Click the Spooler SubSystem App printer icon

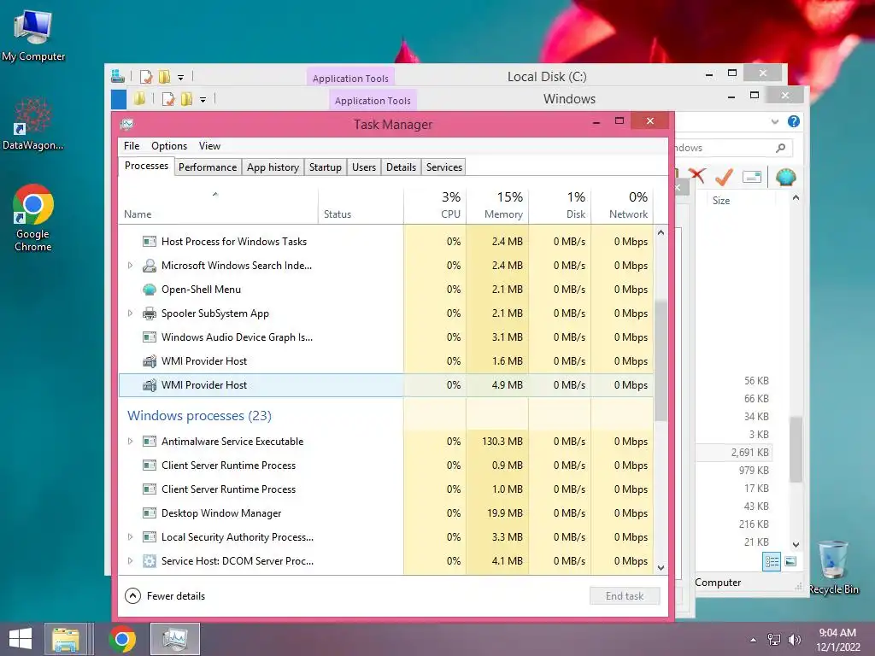point(149,313)
